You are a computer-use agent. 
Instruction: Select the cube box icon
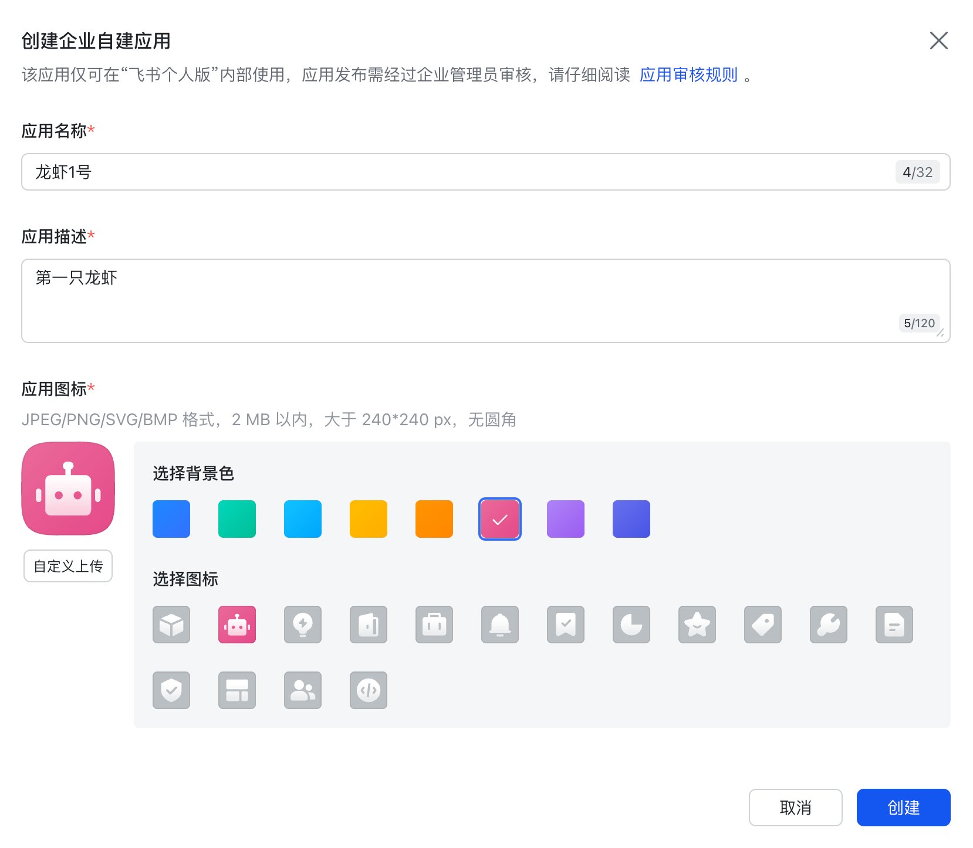pos(171,625)
